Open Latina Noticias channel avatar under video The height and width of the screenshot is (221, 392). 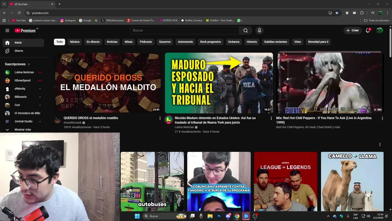tap(168, 120)
